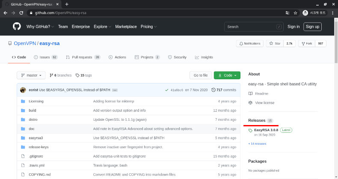Click the license scale icon

[250, 103]
